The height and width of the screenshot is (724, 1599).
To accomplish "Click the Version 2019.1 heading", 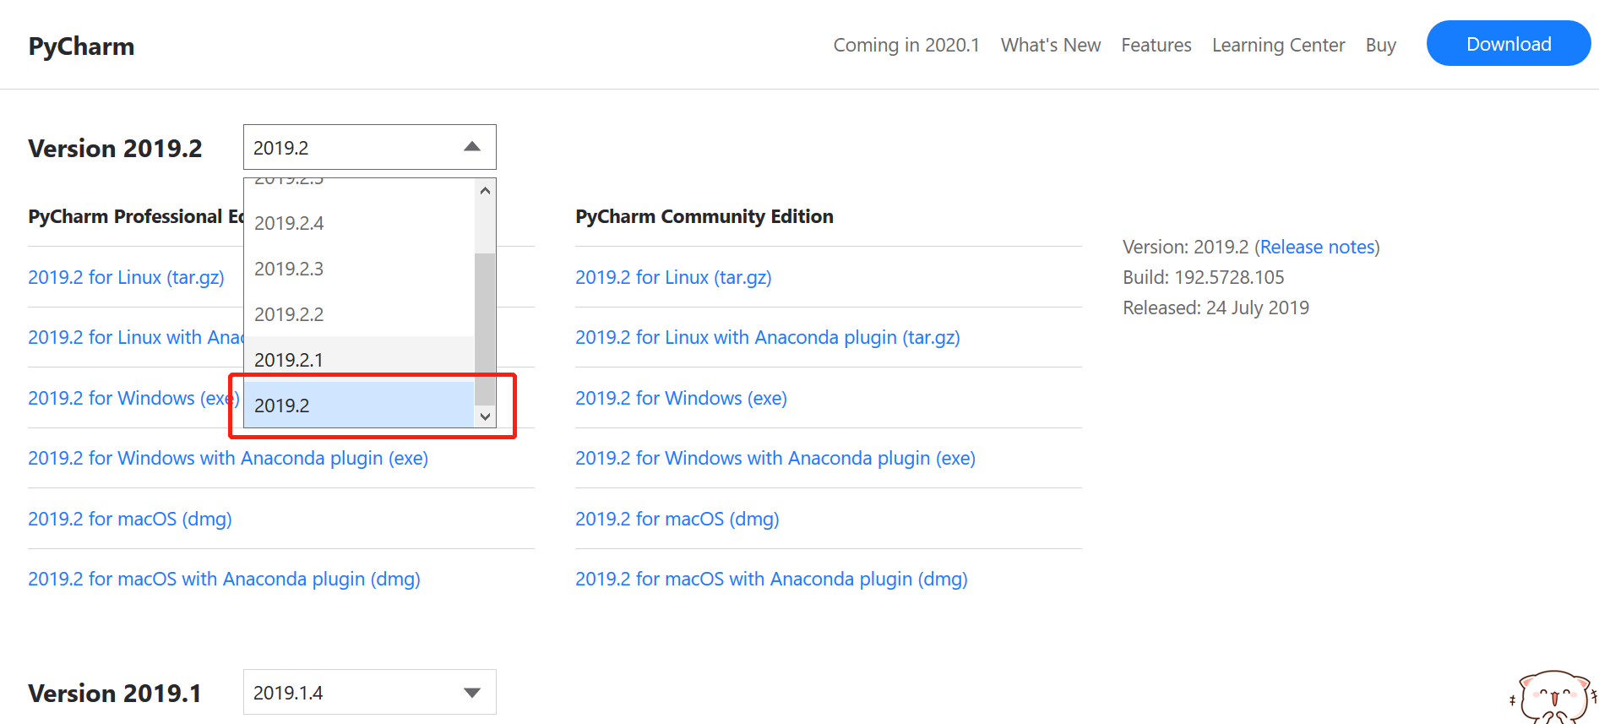I will 115,693.
